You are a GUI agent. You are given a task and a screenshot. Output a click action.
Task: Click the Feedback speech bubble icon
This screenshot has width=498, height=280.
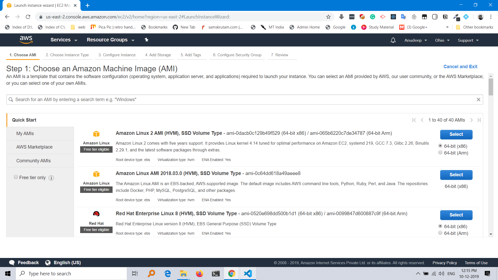(x=12, y=263)
